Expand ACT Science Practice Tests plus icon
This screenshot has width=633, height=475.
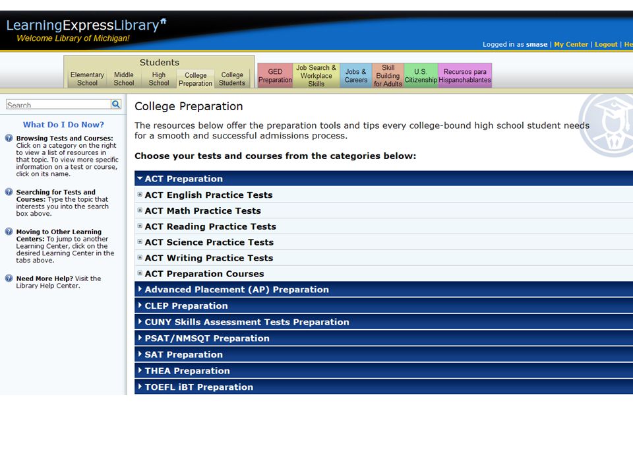140,242
